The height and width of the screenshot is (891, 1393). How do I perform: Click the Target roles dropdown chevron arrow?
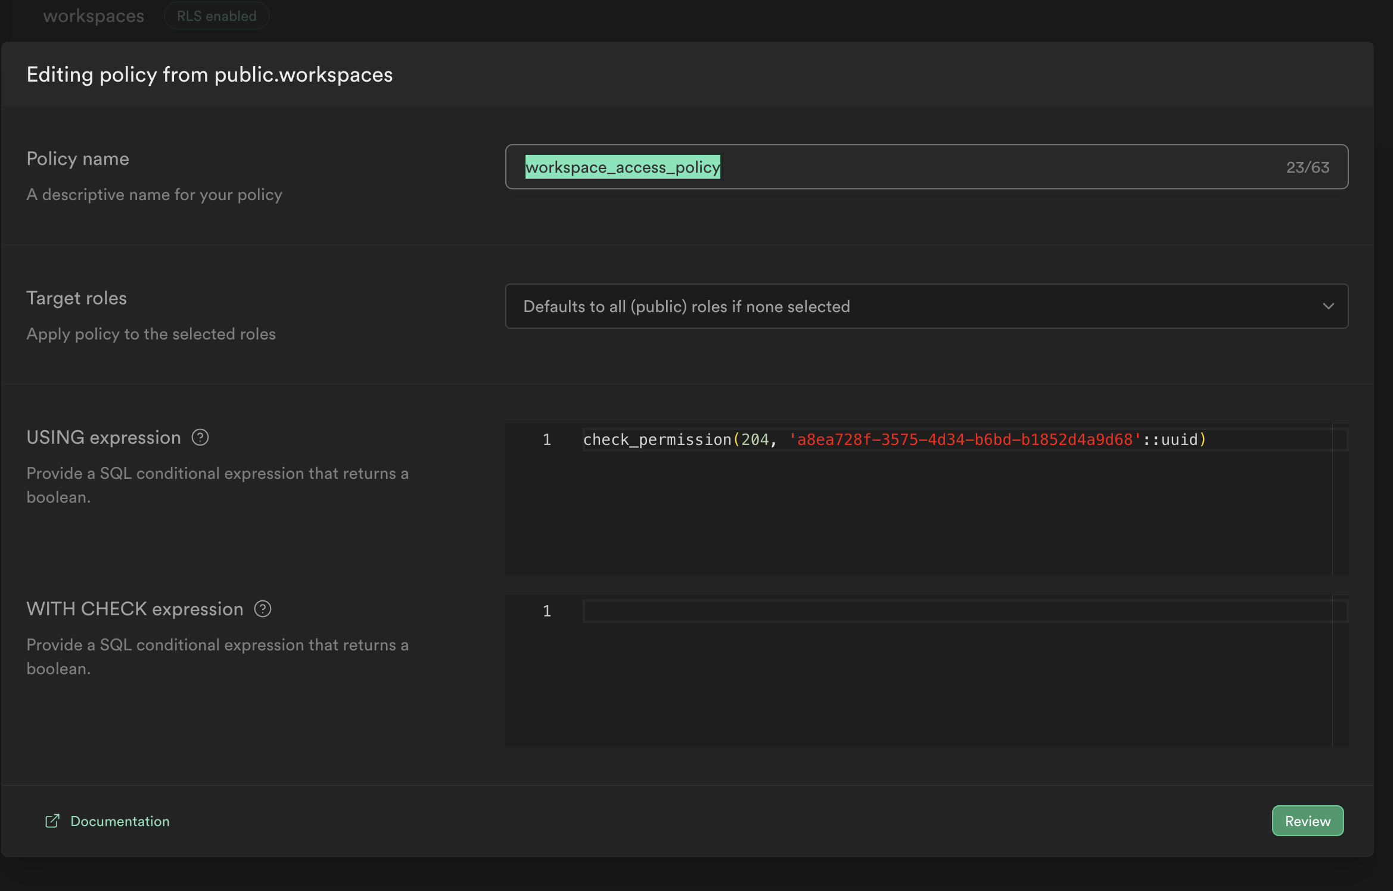[x=1328, y=306]
